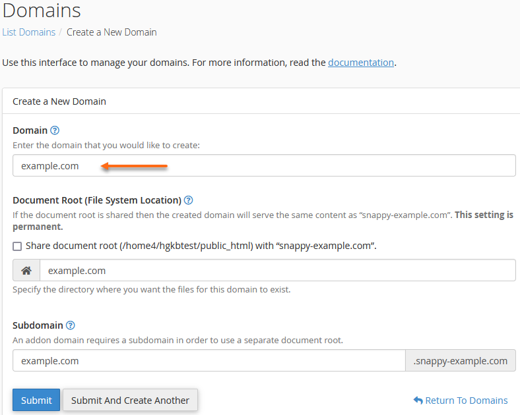This screenshot has height=415, width=520.
Task: Click the help icon next to Subdomain
Action: tap(71, 325)
